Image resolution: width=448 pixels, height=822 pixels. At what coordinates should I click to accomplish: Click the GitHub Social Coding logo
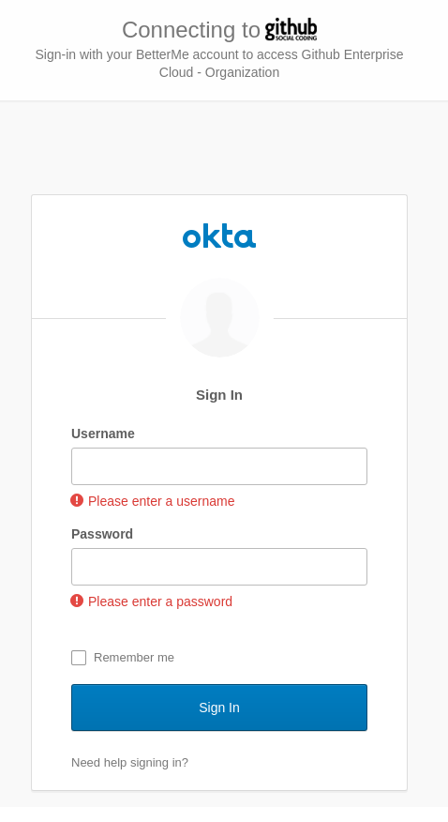point(291,29)
